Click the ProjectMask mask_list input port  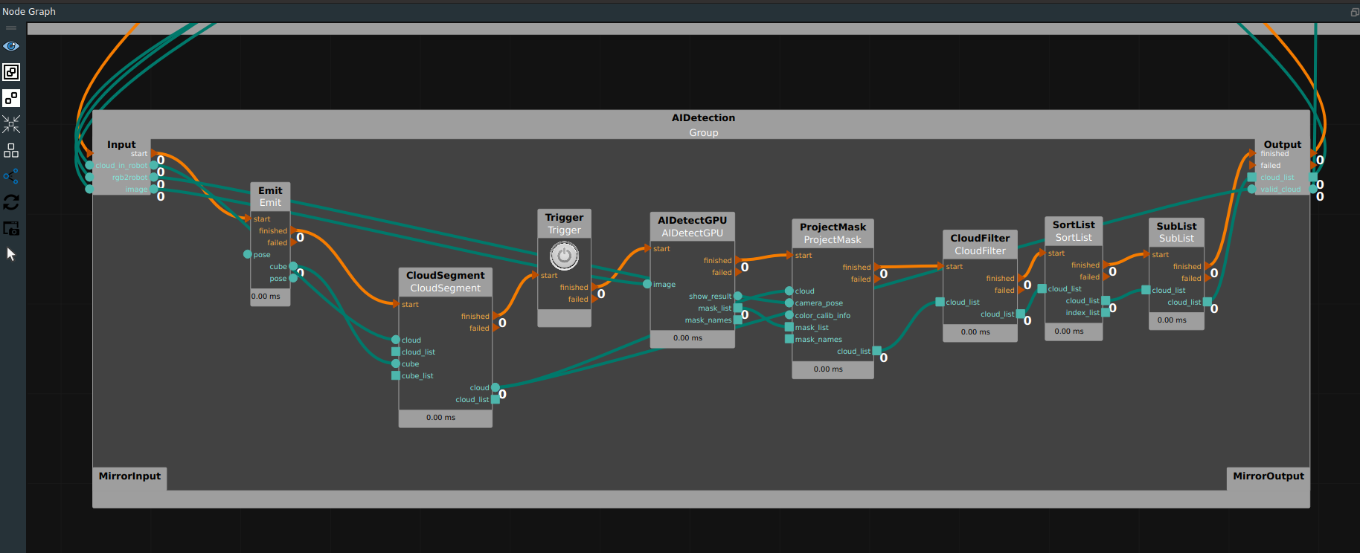tap(789, 327)
